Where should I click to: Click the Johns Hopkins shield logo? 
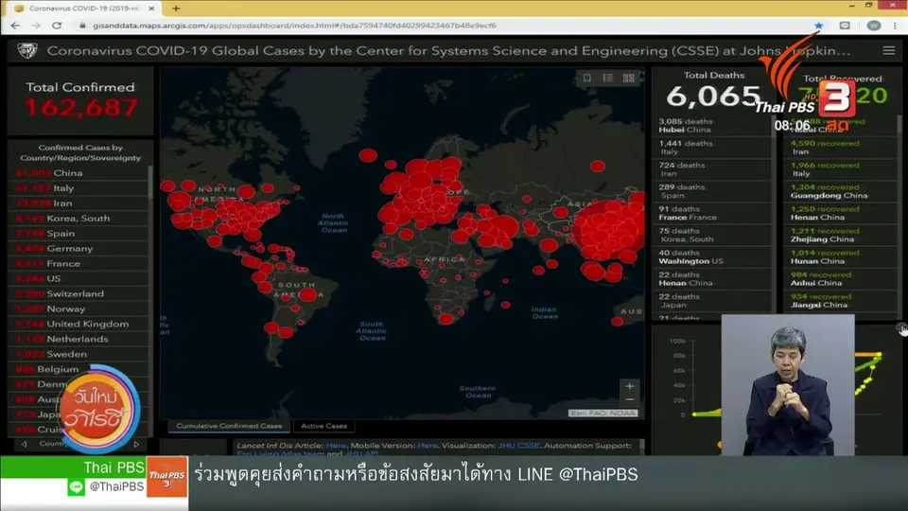coord(27,51)
